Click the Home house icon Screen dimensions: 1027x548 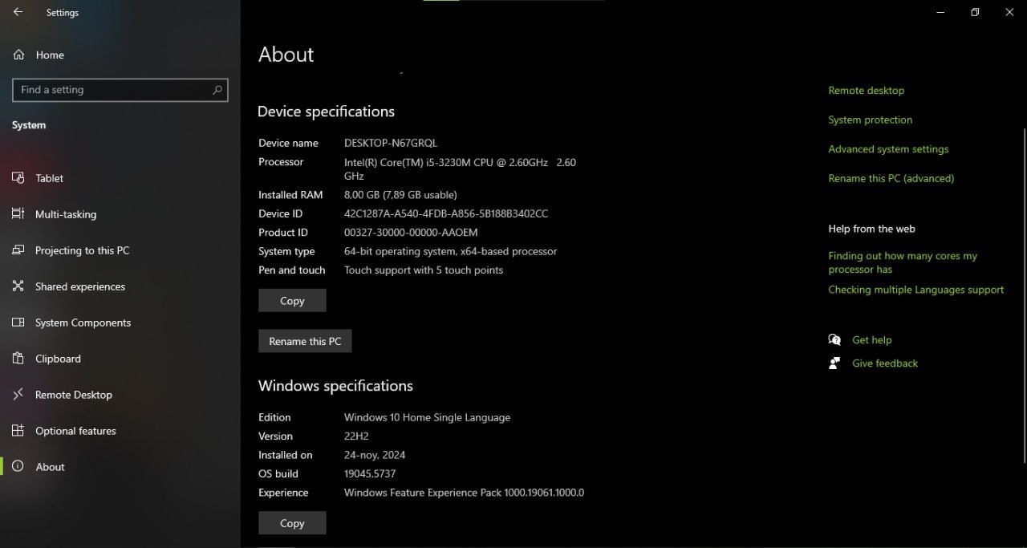tap(18, 55)
